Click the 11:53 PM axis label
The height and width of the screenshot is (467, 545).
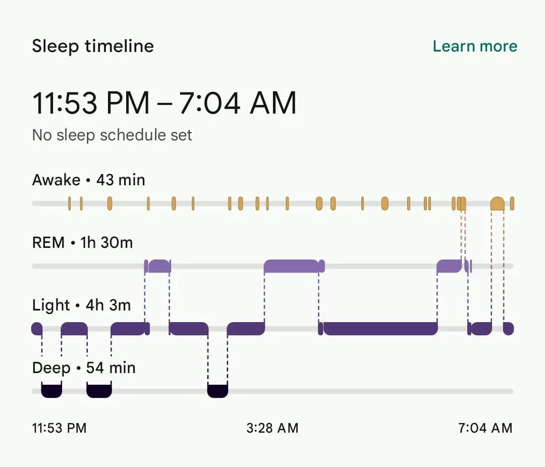click(59, 428)
